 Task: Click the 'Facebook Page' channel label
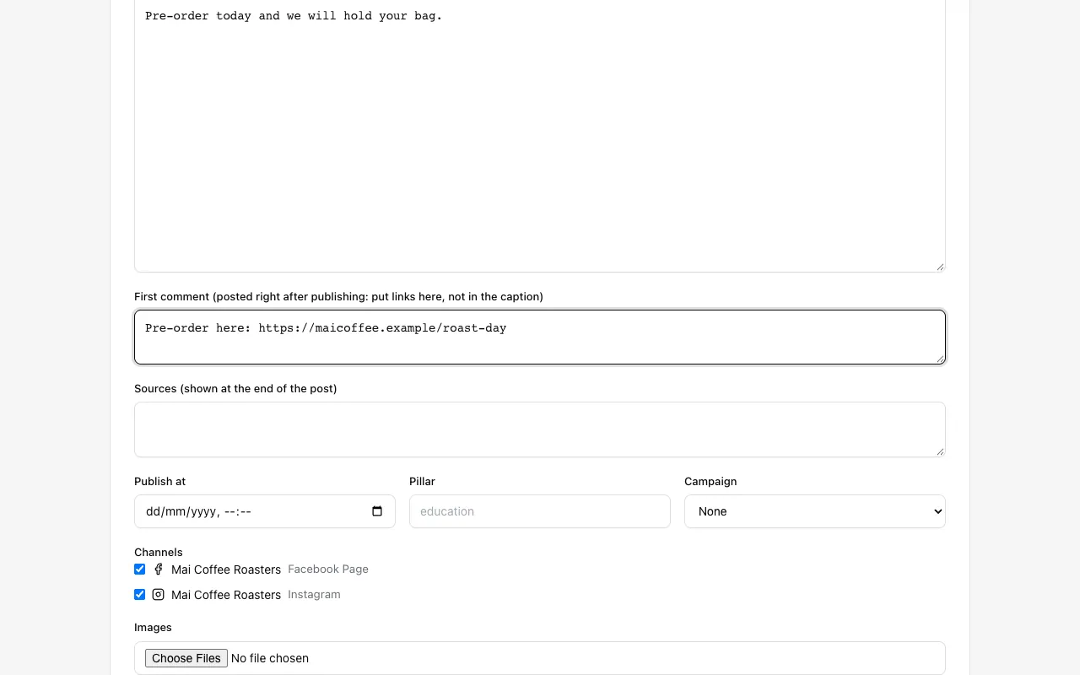[x=328, y=570]
